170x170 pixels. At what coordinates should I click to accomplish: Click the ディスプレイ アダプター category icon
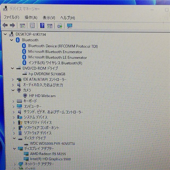20,149
